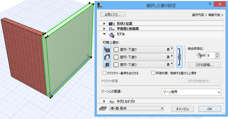228x119 pixels.
Task: Close the wall settings dialog
Action: 220,4
